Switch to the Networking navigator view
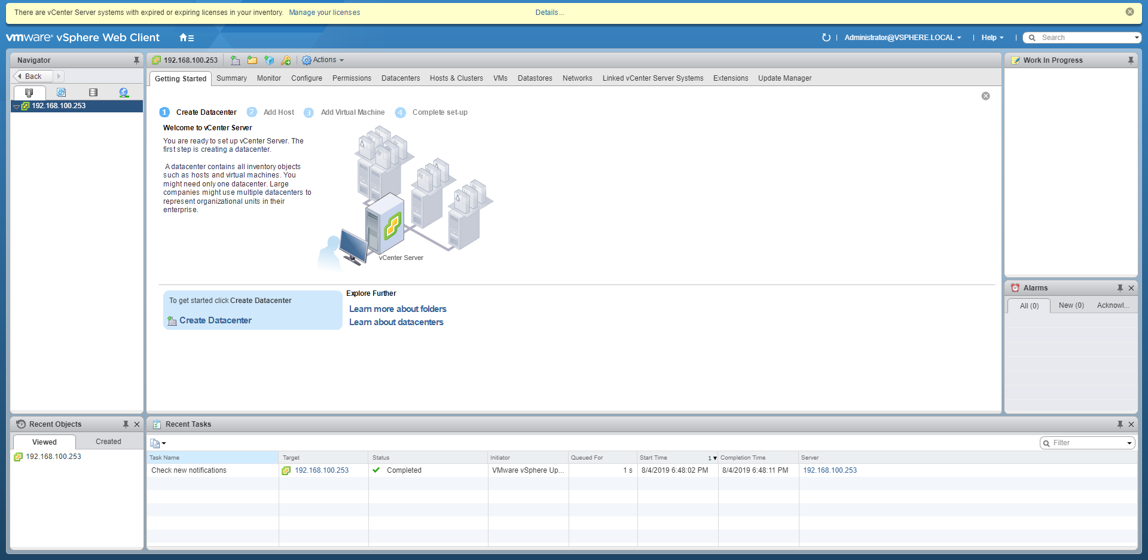 [124, 93]
